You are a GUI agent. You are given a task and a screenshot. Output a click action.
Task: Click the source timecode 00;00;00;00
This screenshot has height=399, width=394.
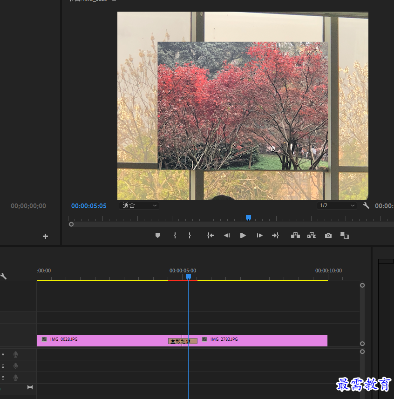click(x=28, y=206)
